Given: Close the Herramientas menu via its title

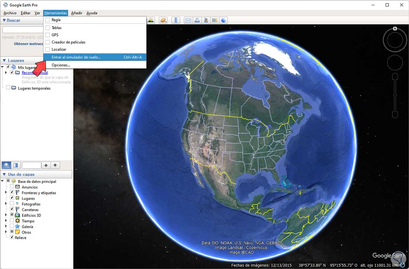Looking at the screenshot, I should (x=55, y=13).
